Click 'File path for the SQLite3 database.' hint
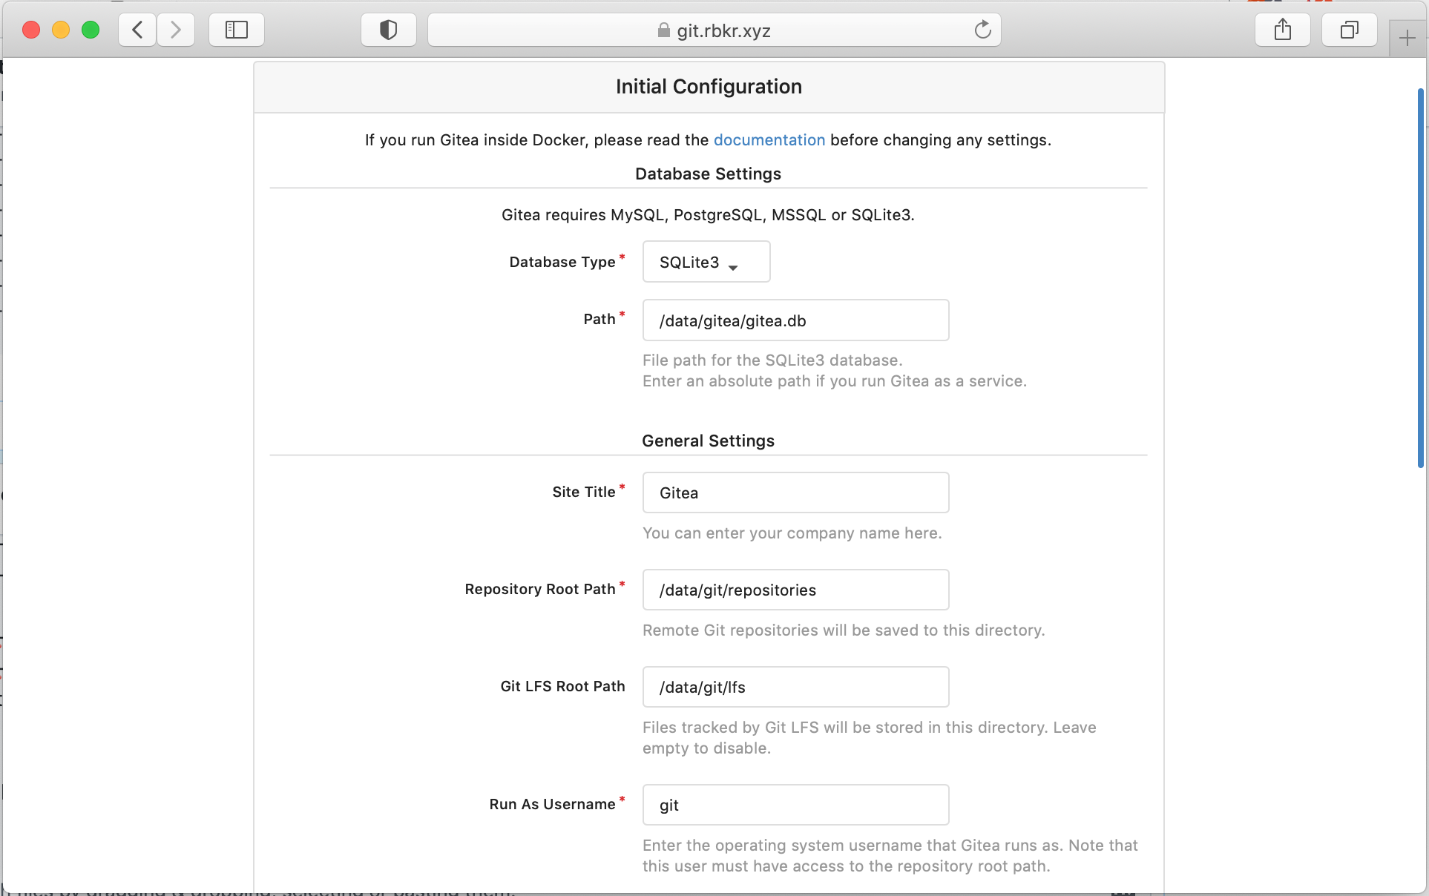1429x896 pixels. tap(772, 360)
